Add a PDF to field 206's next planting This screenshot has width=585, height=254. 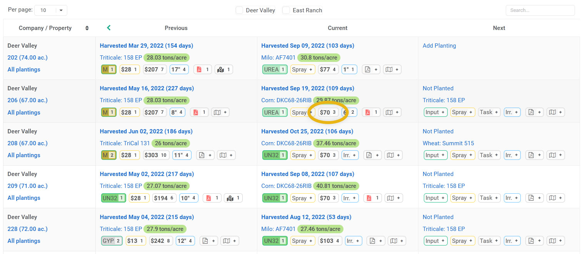tap(534, 112)
